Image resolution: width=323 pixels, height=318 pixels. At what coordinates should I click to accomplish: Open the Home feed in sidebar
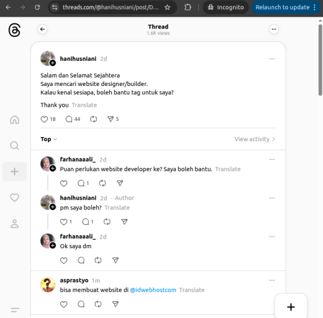pos(15,120)
